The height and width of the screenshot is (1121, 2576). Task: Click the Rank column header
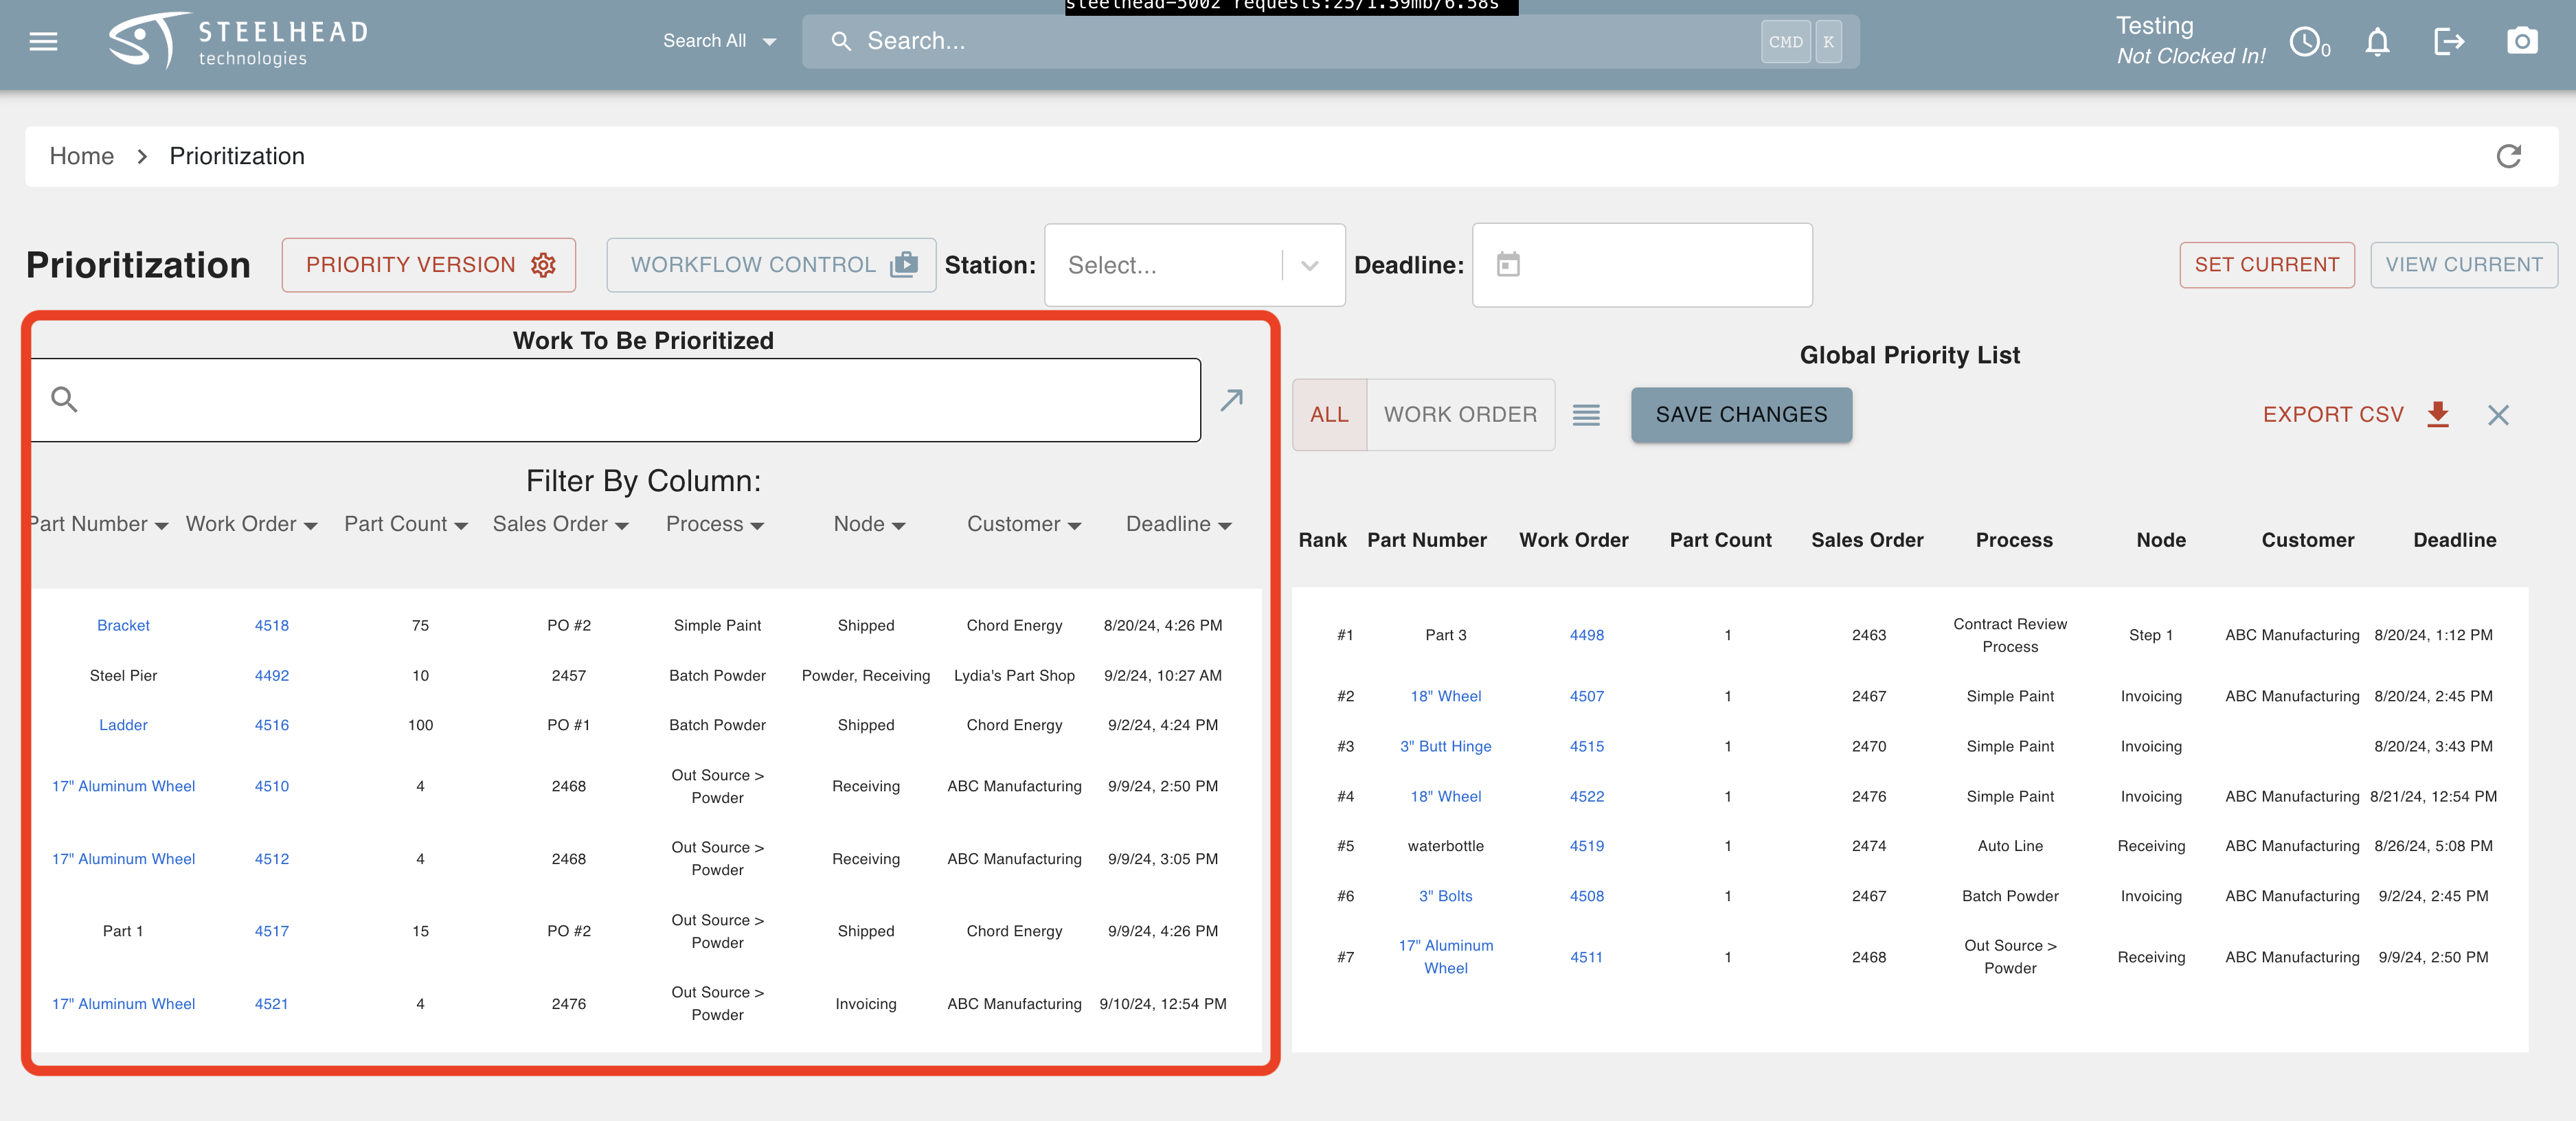pyautogui.click(x=1322, y=540)
